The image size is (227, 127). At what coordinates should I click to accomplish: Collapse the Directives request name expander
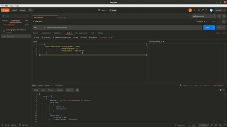33,22
